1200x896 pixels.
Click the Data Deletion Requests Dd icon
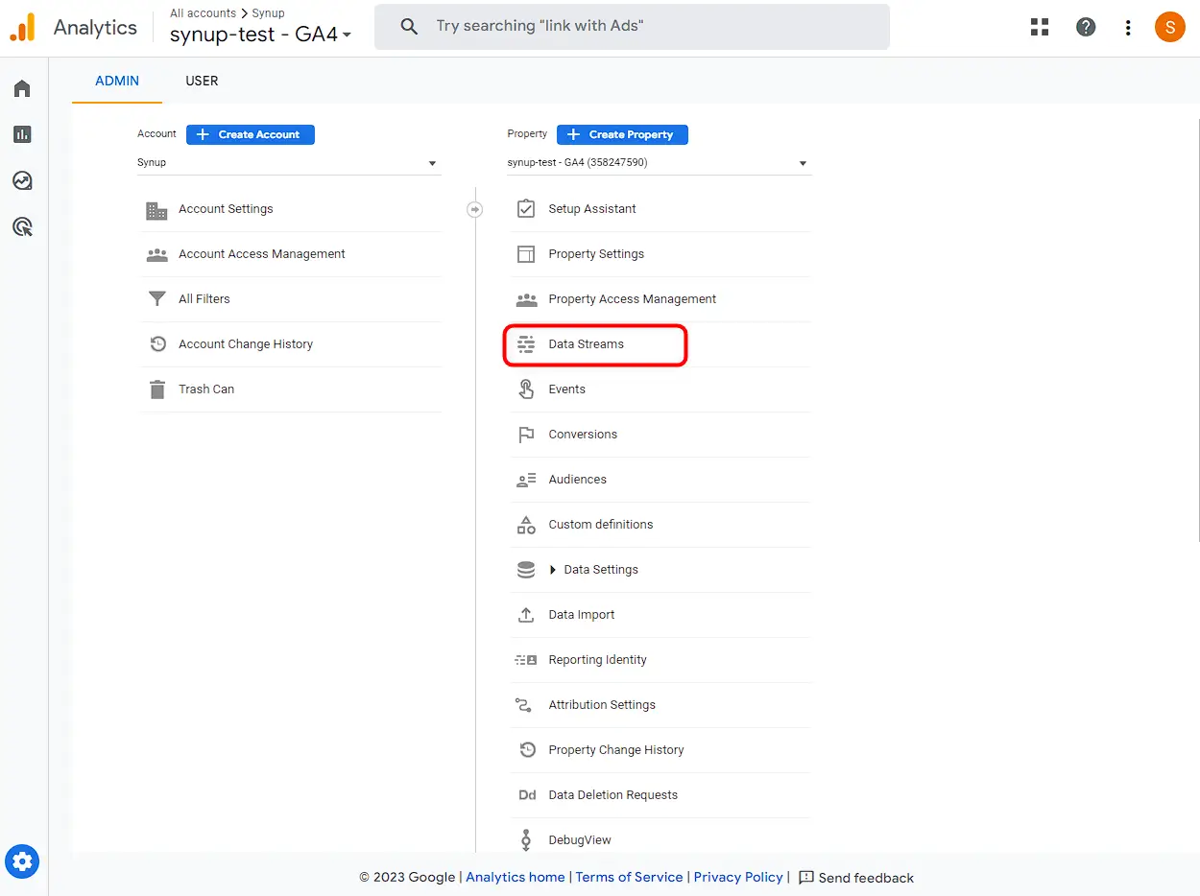[x=526, y=795]
